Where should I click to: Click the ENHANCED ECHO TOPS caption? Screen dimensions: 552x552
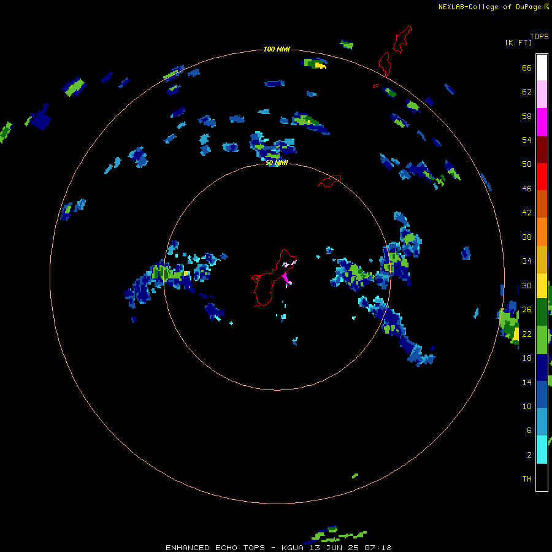point(215,548)
